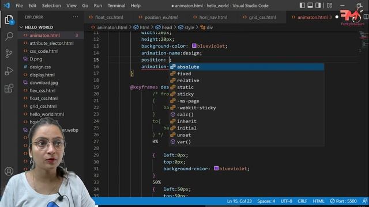This screenshot has height=207, width=369.
Task: Toggle panel layout icon in title bar
Action: click(310, 5)
